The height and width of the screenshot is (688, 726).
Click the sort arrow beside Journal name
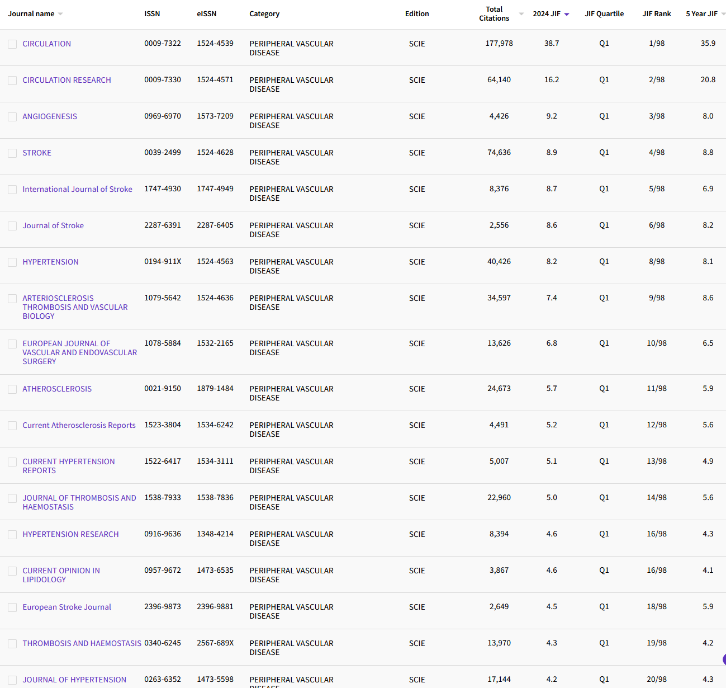point(60,14)
